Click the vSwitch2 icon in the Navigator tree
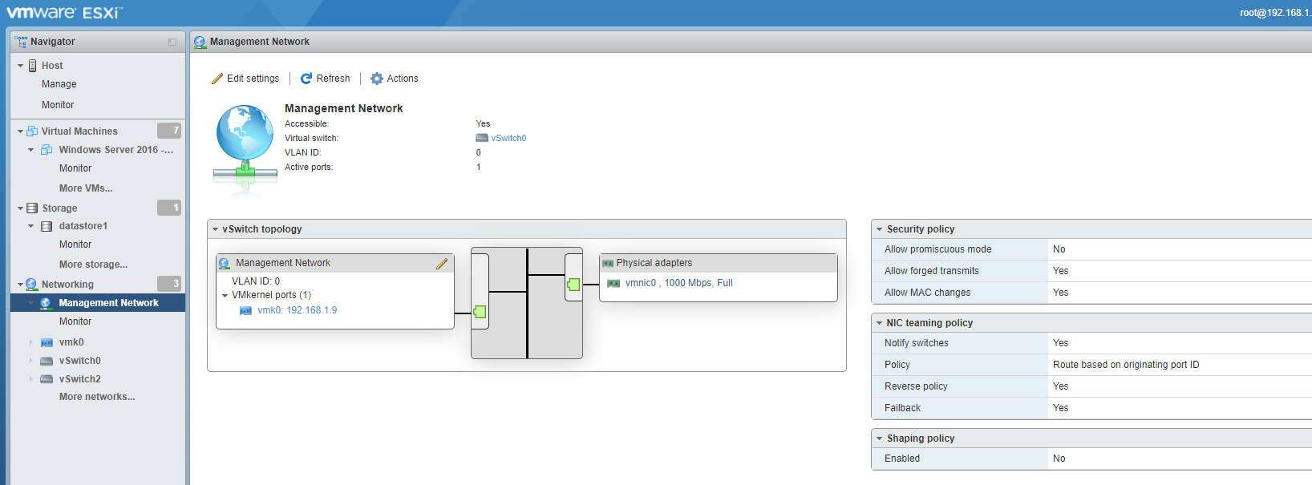1312x485 pixels. tap(47, 380)
